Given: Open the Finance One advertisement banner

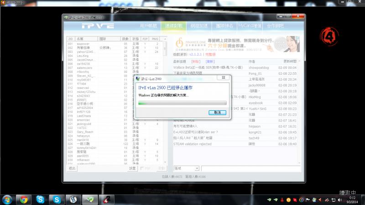Looking at the screenshot, I should click(236, 44).
